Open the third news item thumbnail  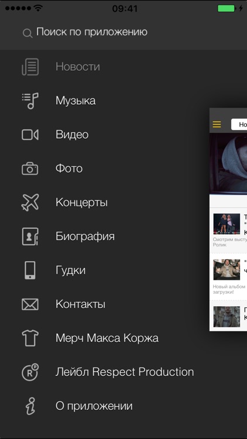click(227, 317)
